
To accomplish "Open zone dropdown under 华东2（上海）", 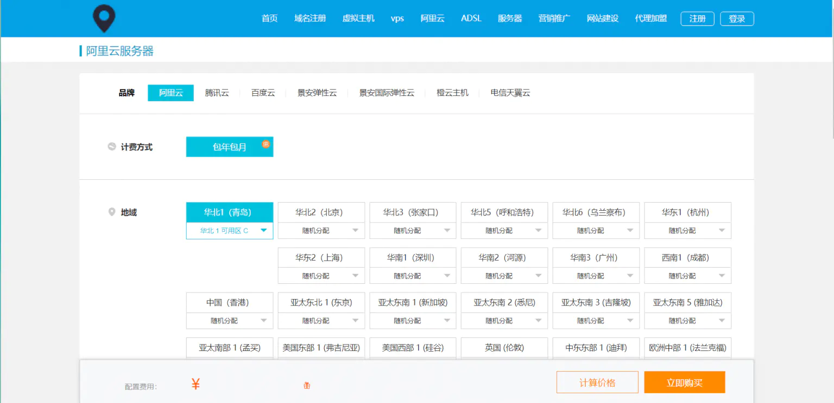I will 321,276.
